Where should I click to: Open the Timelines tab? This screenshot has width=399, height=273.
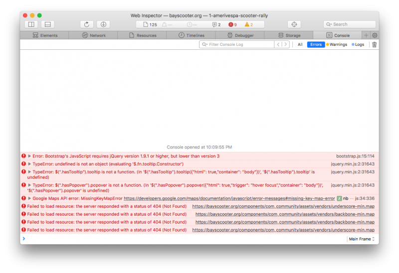point(192,35)
